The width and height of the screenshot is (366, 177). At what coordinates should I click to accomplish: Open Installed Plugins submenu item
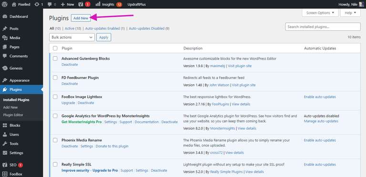(16, 99)
